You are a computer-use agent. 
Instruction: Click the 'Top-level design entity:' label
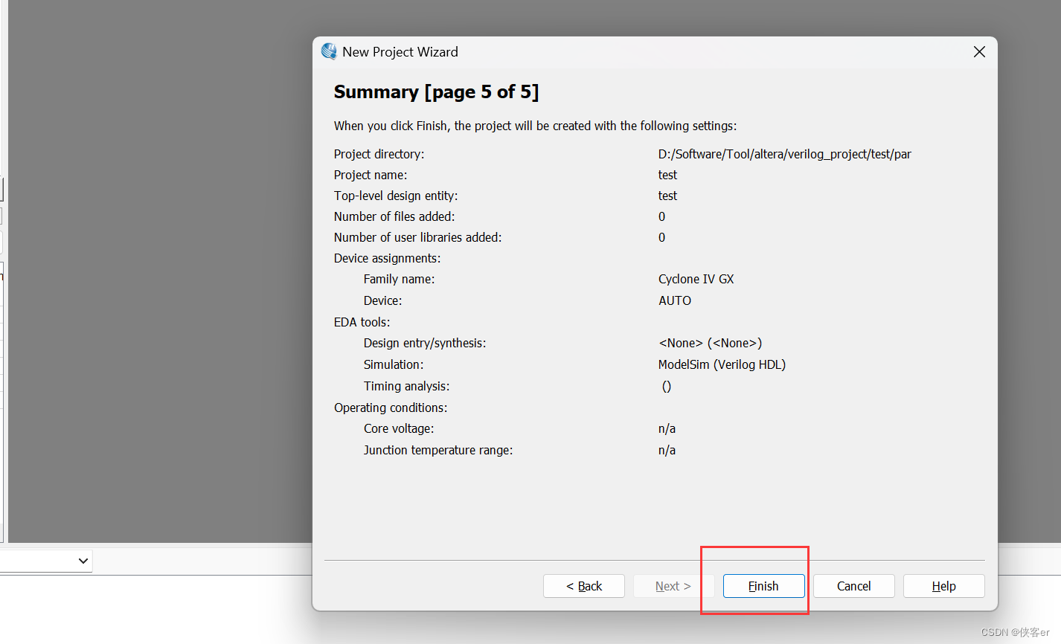click(396, 196)
